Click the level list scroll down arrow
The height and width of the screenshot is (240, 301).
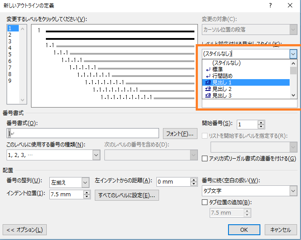coord(22,100)
